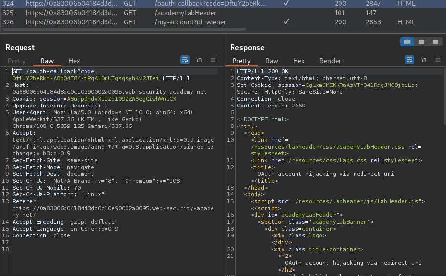Image resolution: width=446 pixels, height=276 pixels.
Task: Select history row 325 /academyLabHeader
Action: 223,13
